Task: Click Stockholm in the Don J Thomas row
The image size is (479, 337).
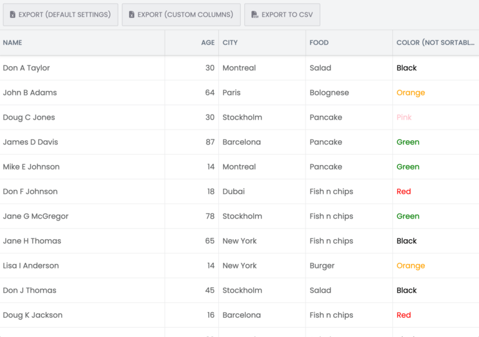Action: (242, 290)
